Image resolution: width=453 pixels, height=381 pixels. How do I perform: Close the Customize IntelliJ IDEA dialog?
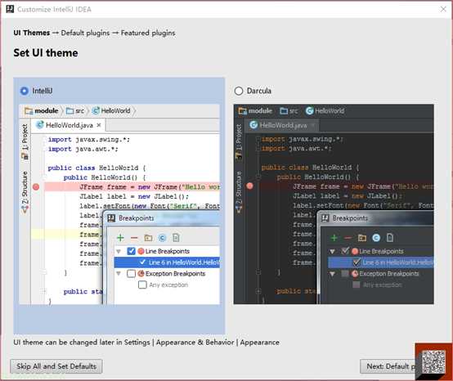coord(443,9)
